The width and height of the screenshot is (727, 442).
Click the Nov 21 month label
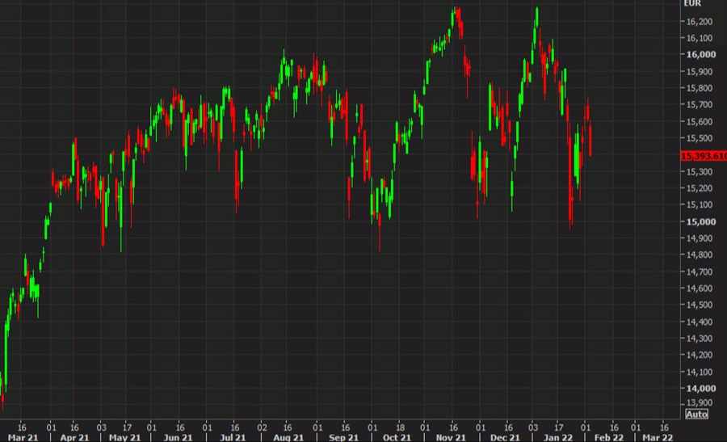(451, 437)
